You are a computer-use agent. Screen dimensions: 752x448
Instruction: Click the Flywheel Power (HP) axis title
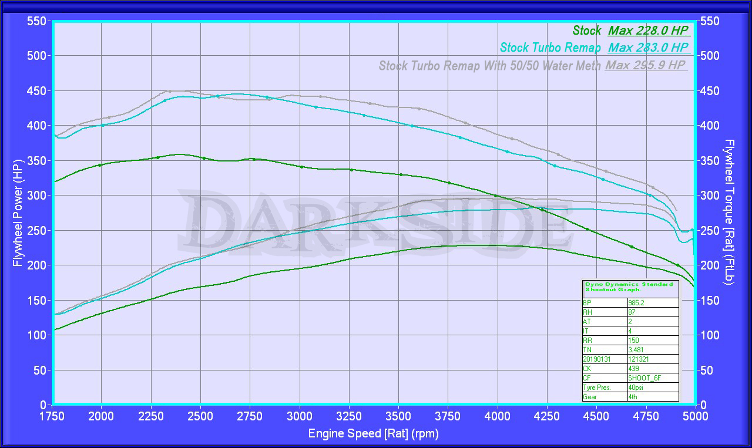tap(18, 213)
